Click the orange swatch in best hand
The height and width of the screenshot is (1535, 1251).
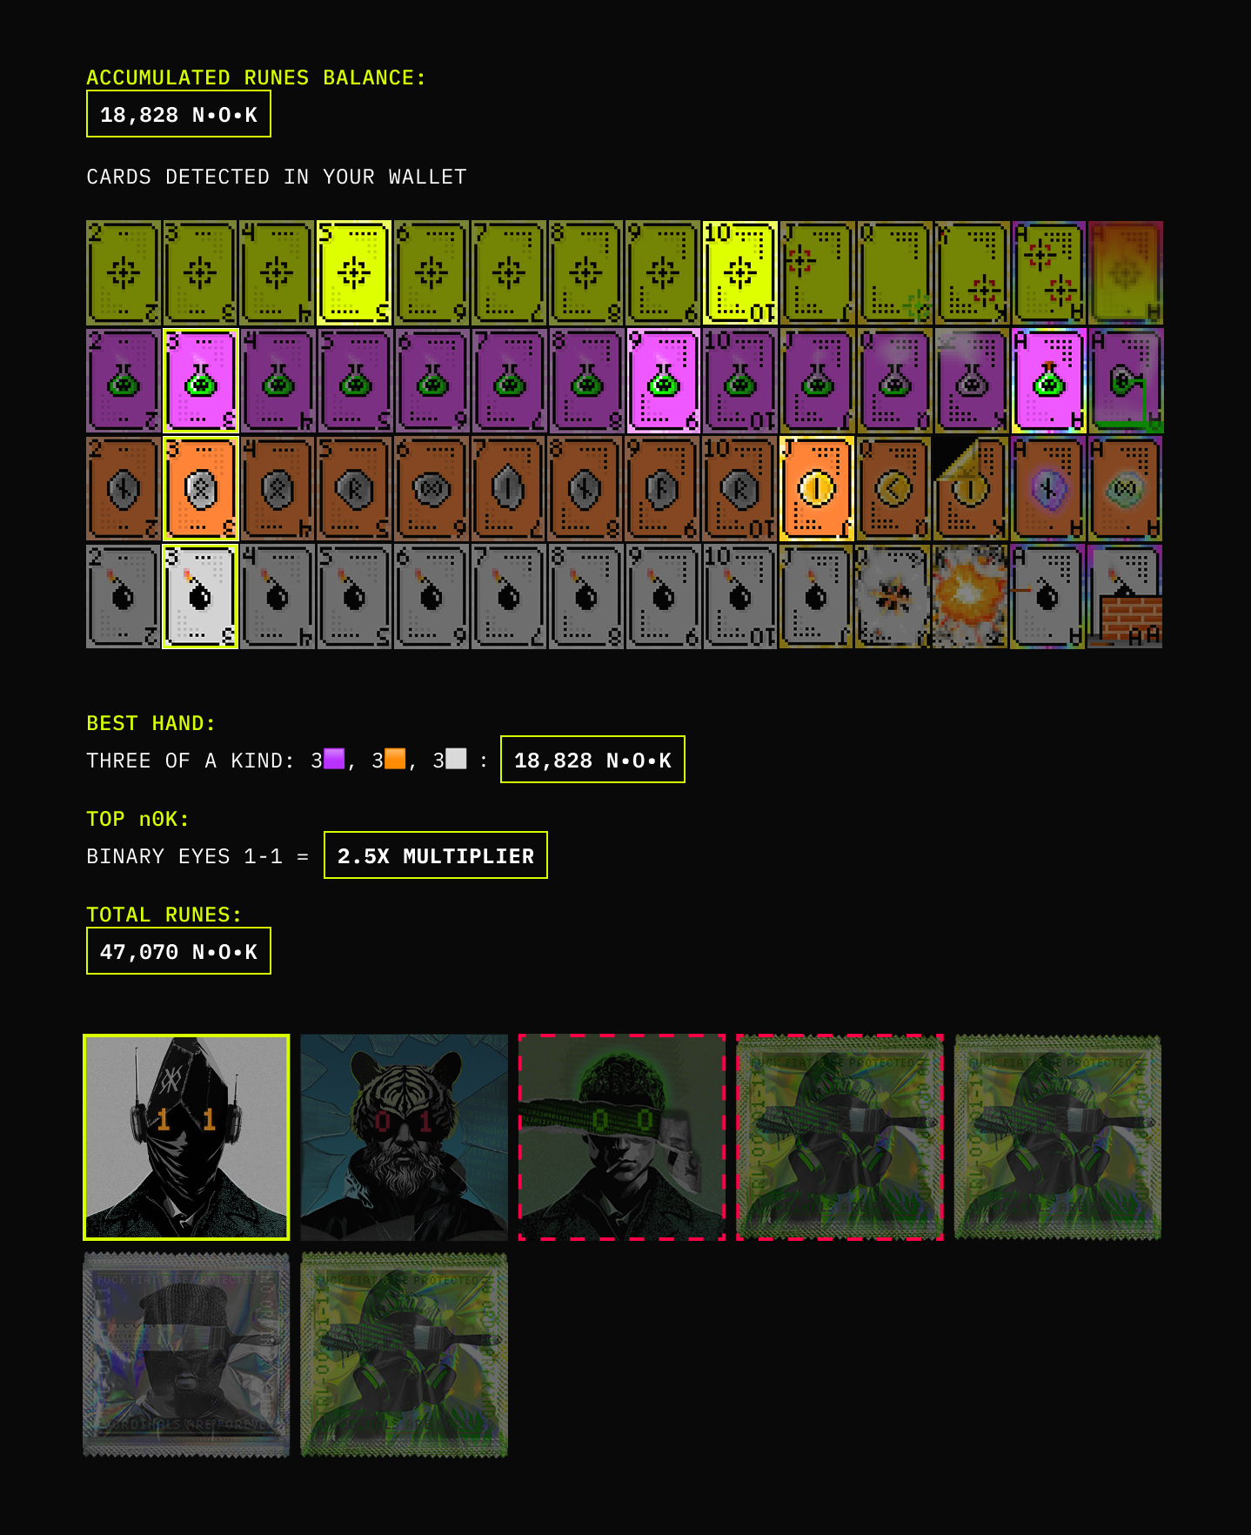tap(395, 759)
